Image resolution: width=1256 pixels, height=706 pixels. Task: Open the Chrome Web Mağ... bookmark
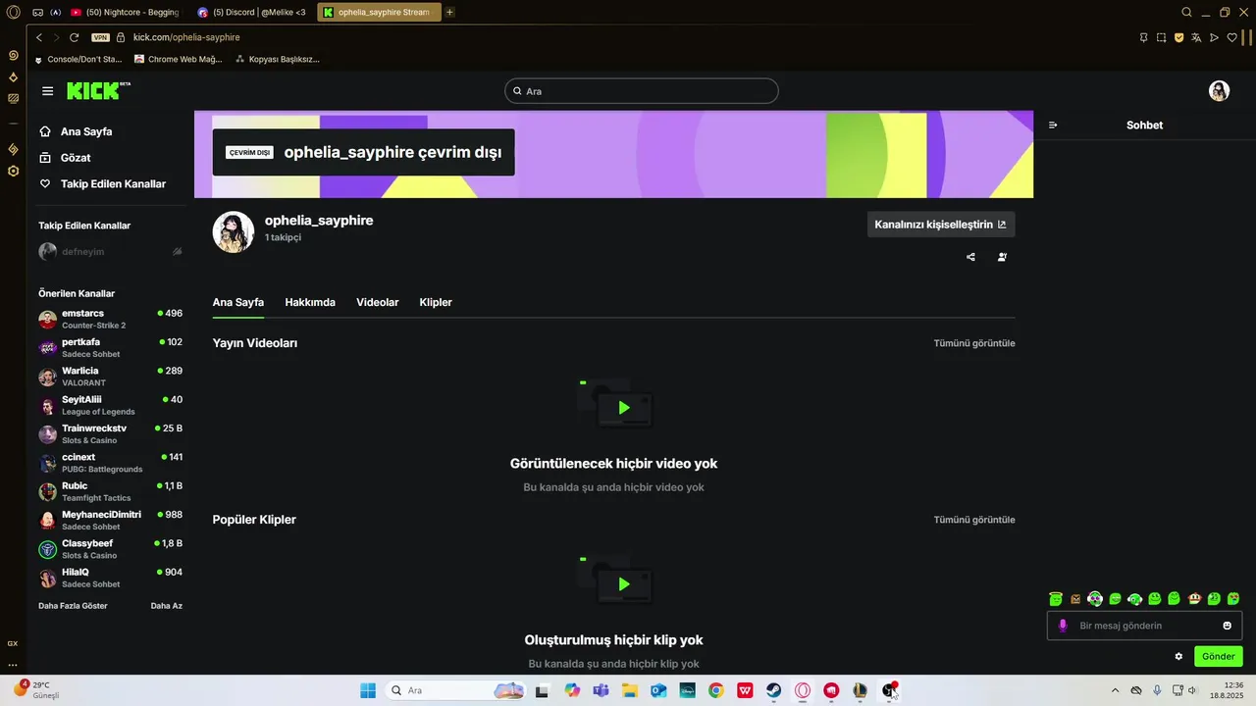(x=179, y=59)
